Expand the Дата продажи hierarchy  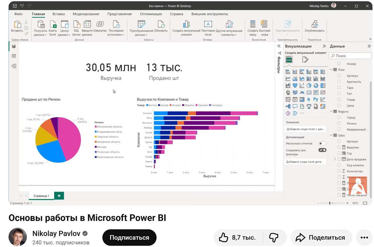click(335, 159)
